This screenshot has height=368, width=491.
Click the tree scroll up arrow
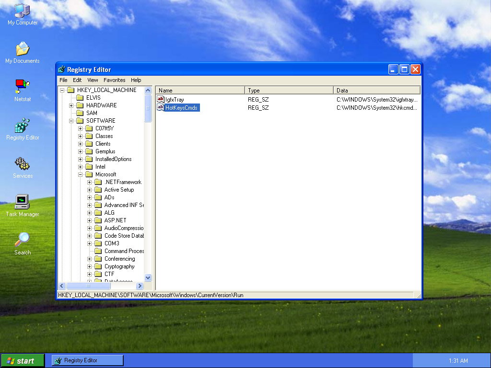coord(148,91)
